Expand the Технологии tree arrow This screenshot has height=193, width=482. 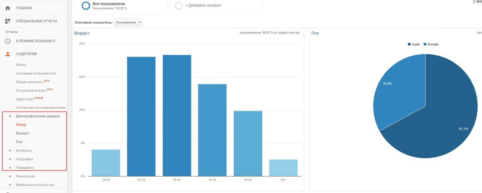click(x=10, y=176)
